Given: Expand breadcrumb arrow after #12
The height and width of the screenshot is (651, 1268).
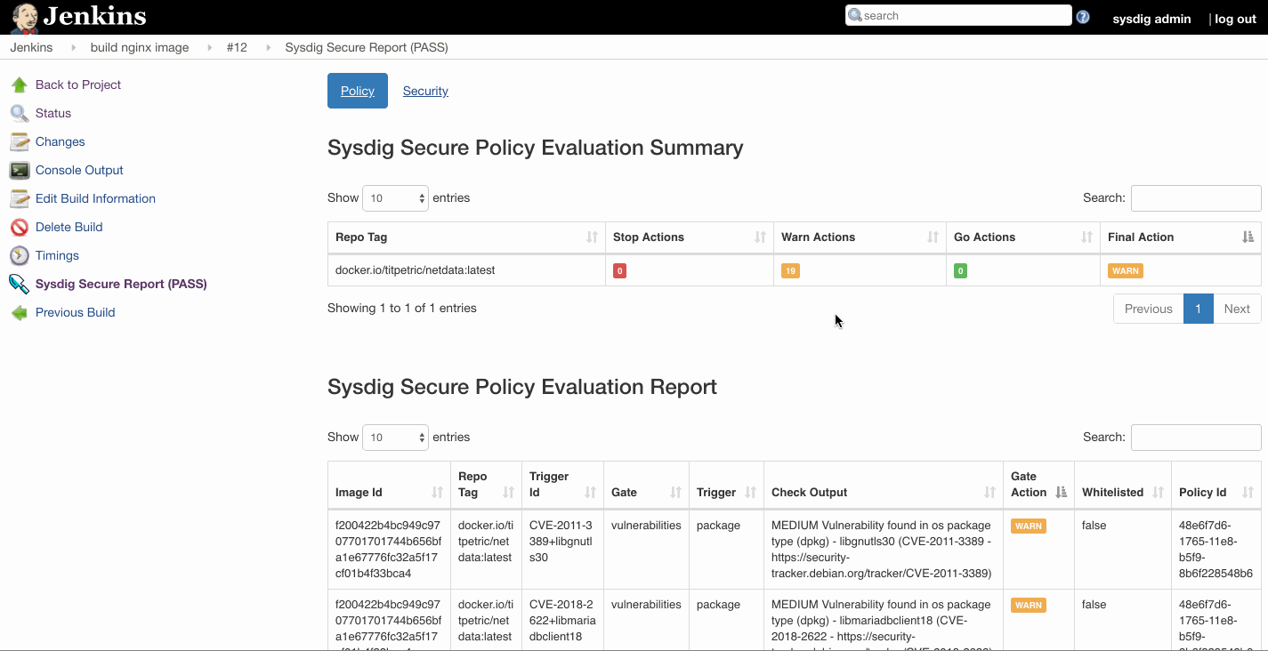Looking at the screenshot, I should pyautogui.click(x=268, y=48).
